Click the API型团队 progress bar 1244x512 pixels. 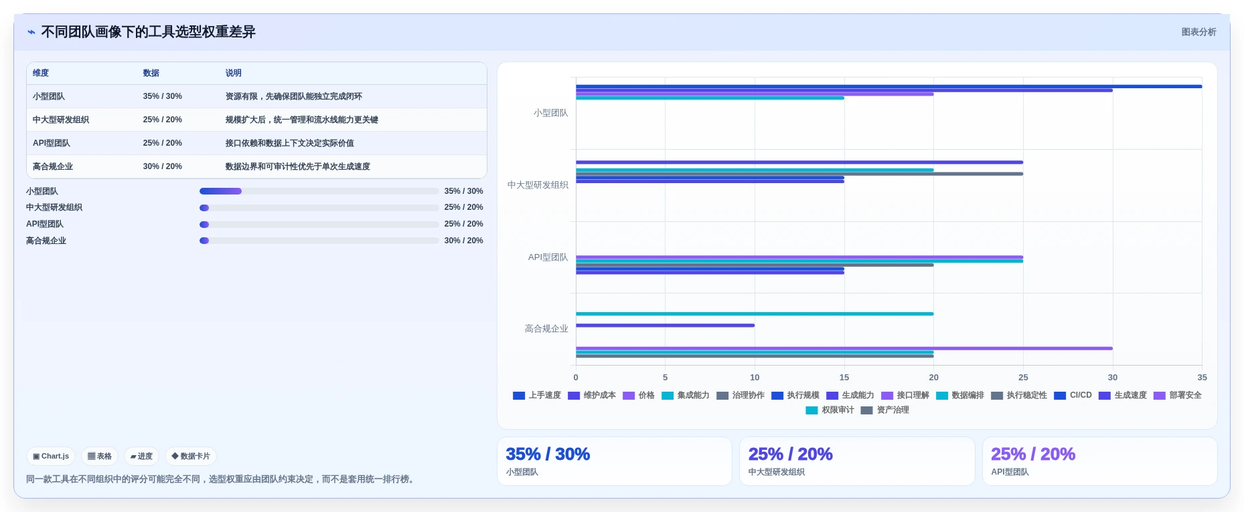[319, 225]
